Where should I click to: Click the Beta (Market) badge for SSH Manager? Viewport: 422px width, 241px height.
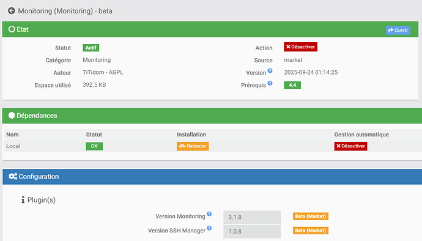click(x=311, y=231)
